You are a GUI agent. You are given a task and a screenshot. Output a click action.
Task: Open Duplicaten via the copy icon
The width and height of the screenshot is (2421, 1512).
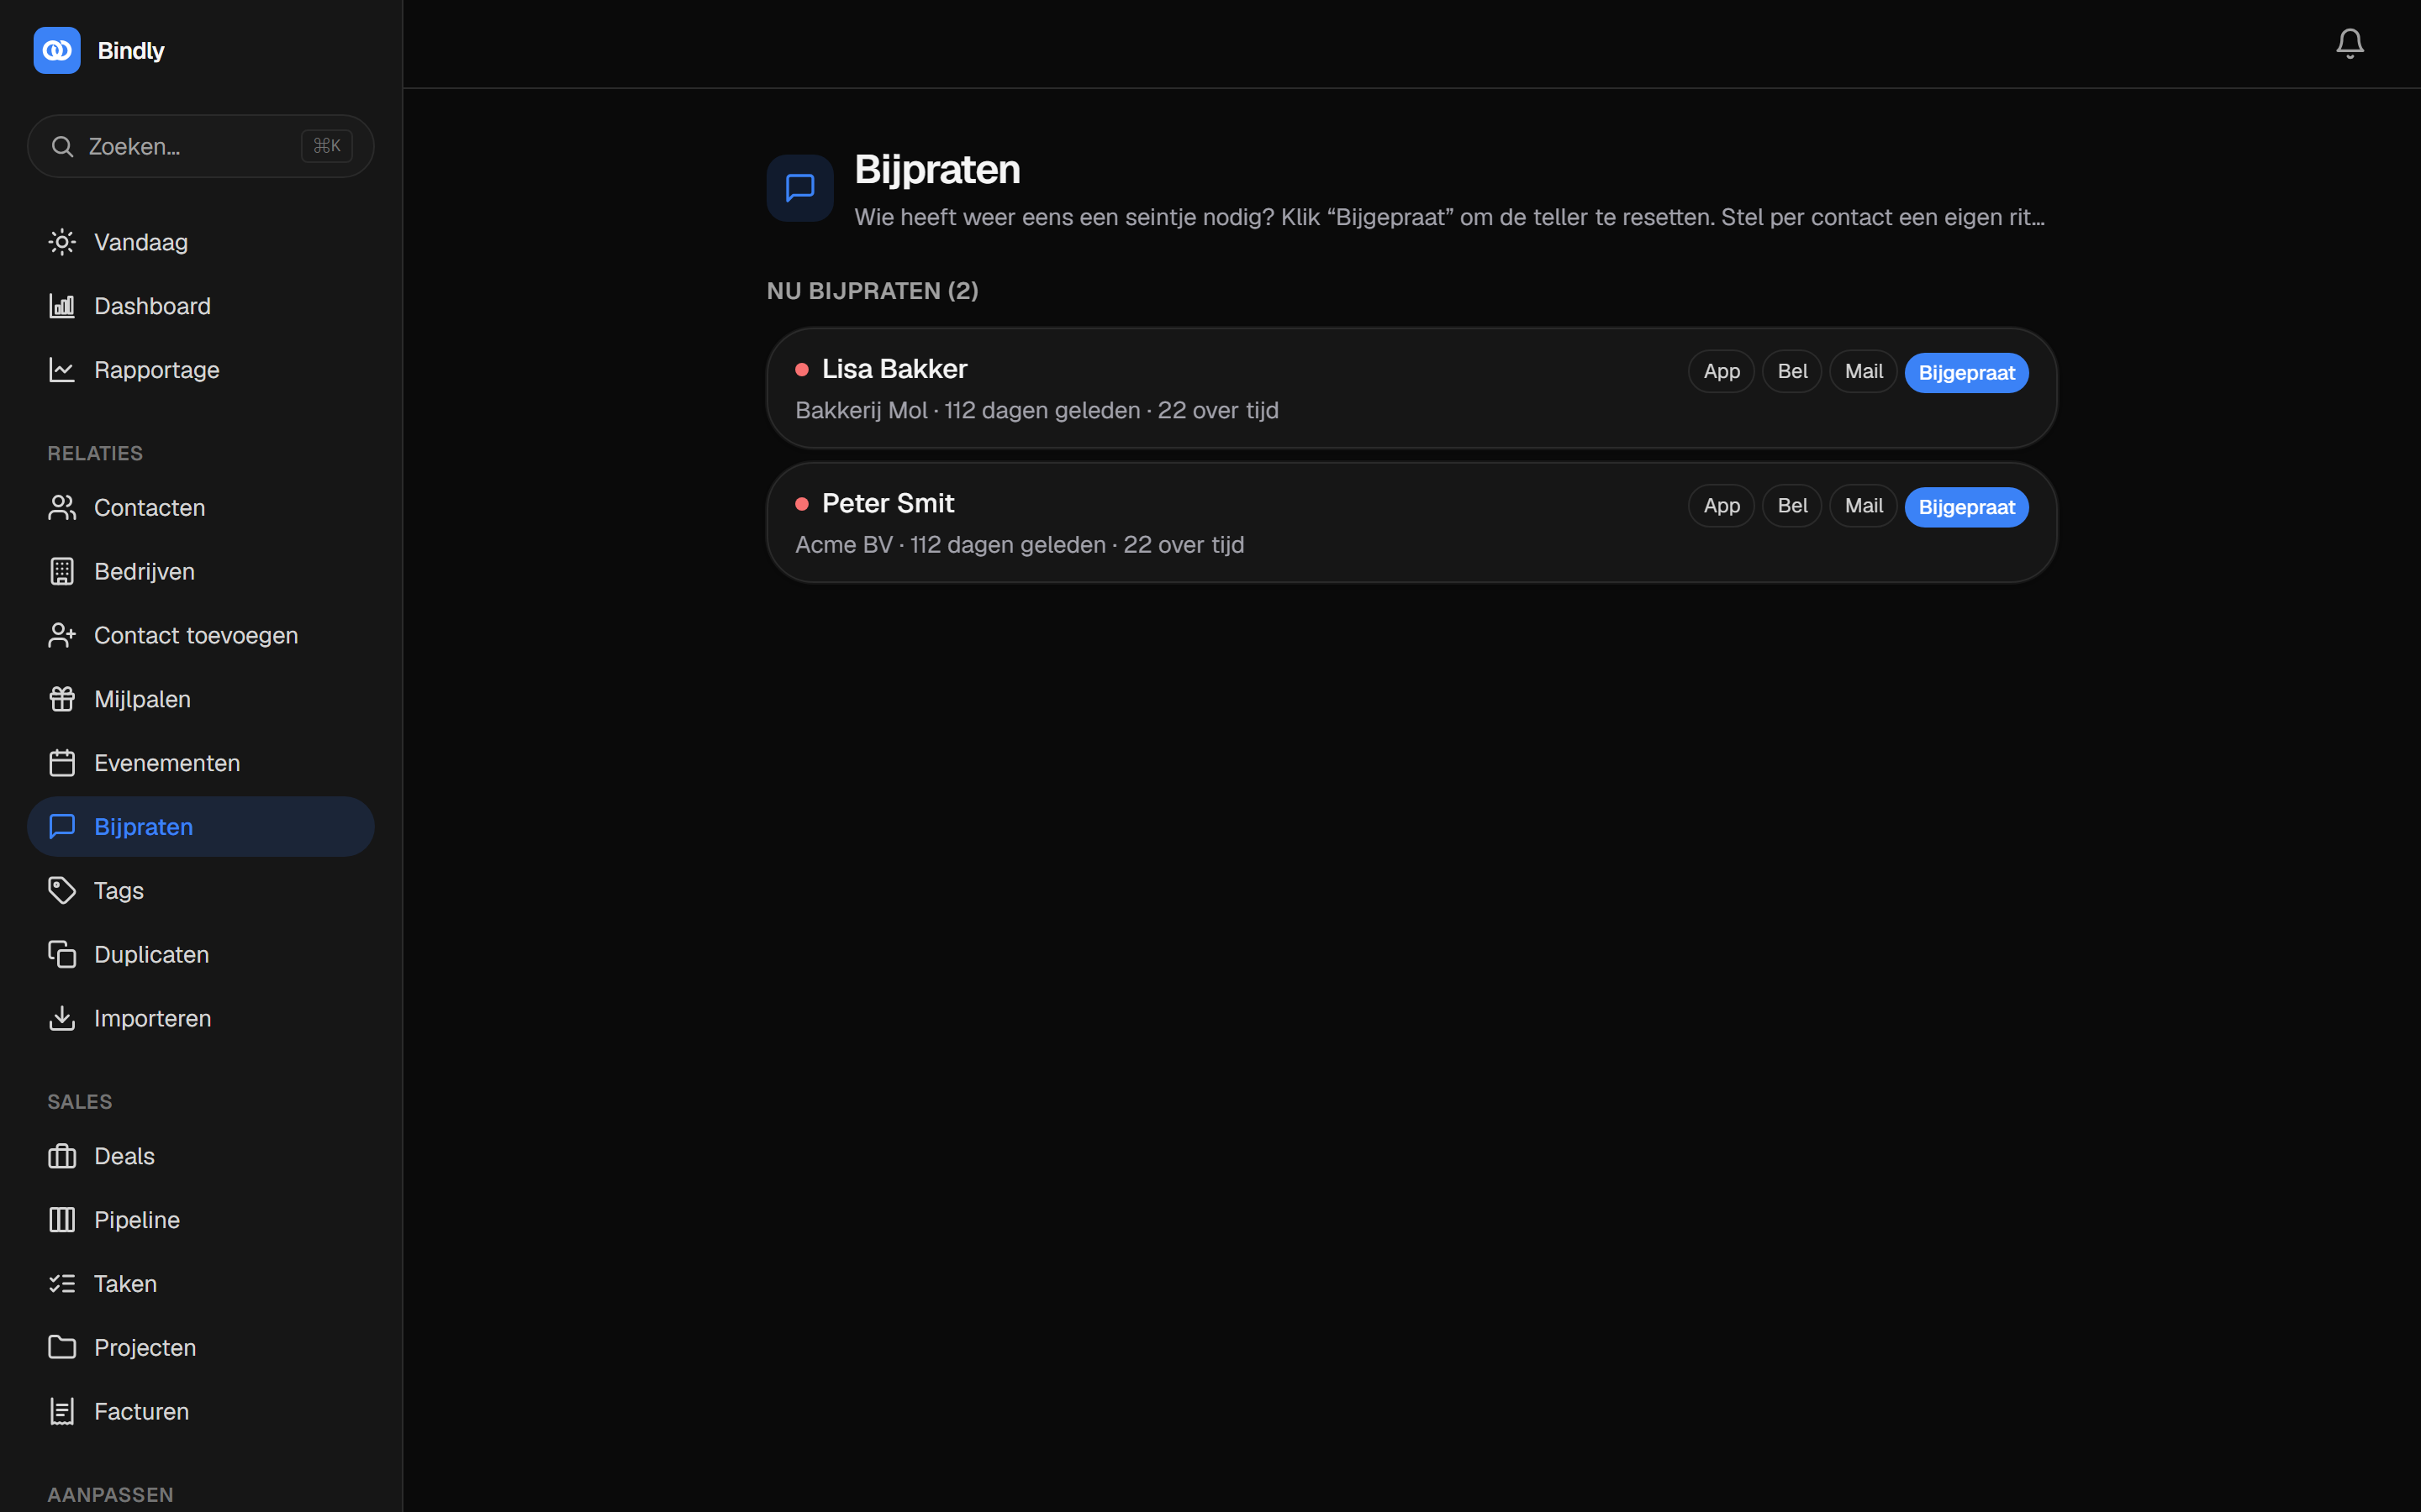[x=62, y=954]
